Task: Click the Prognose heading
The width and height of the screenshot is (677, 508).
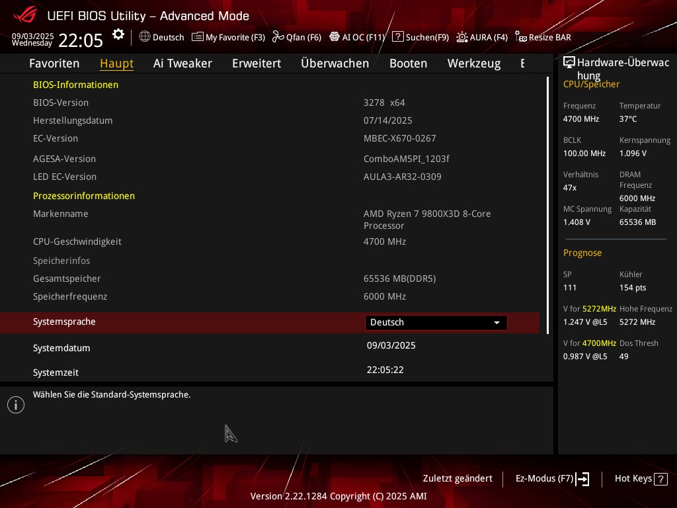Action: tap(582, 253)
